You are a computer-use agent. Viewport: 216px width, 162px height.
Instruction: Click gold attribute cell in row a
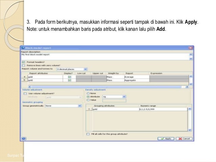(45, 77)
